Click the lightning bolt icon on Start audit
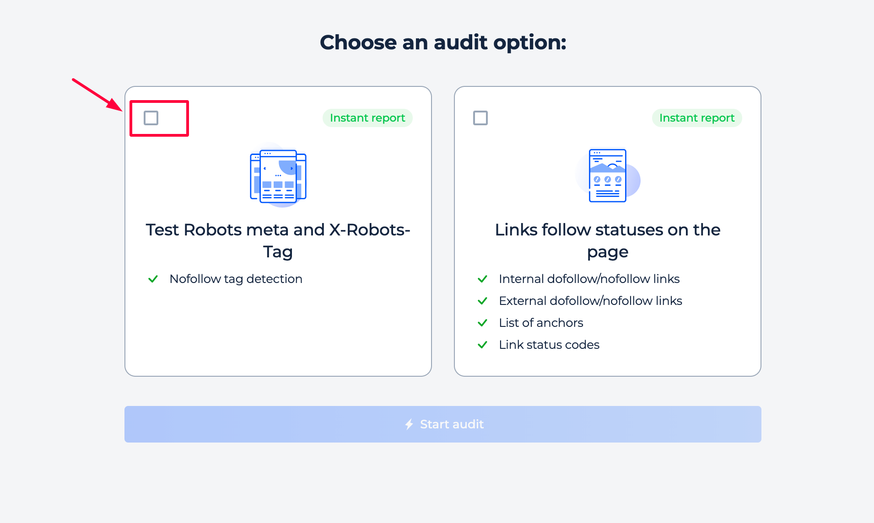Viewport: 874px width, 523px height. tap(409, 424)
